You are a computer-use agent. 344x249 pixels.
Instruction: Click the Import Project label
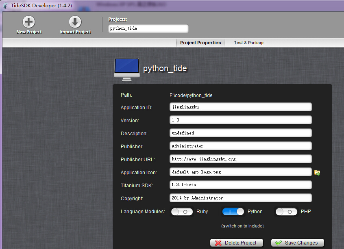pyautogui.click(x=75, y=32)
